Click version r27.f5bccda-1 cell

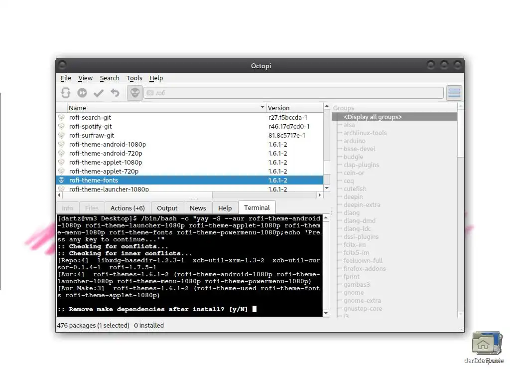pyautogui.click(x=287, y=118)
